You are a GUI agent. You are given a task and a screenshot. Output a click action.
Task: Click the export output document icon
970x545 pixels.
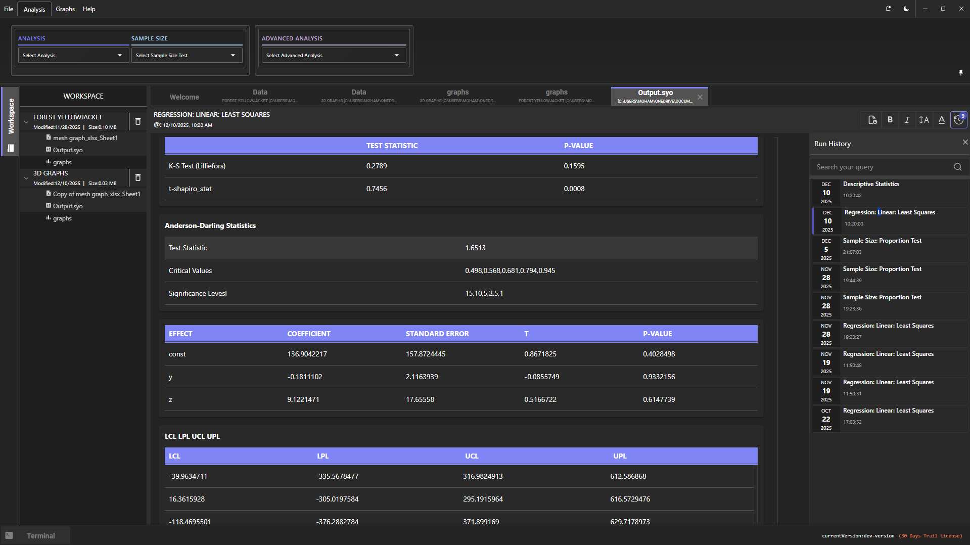(872, 120)
